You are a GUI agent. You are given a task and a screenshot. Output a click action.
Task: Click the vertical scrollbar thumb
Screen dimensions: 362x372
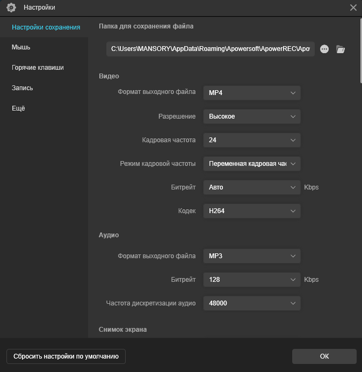coord(361,51)
